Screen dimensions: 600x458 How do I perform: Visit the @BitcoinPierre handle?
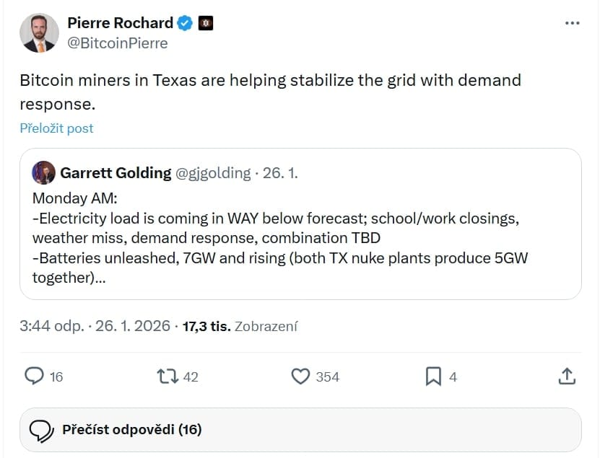click(x=116, y=43)
